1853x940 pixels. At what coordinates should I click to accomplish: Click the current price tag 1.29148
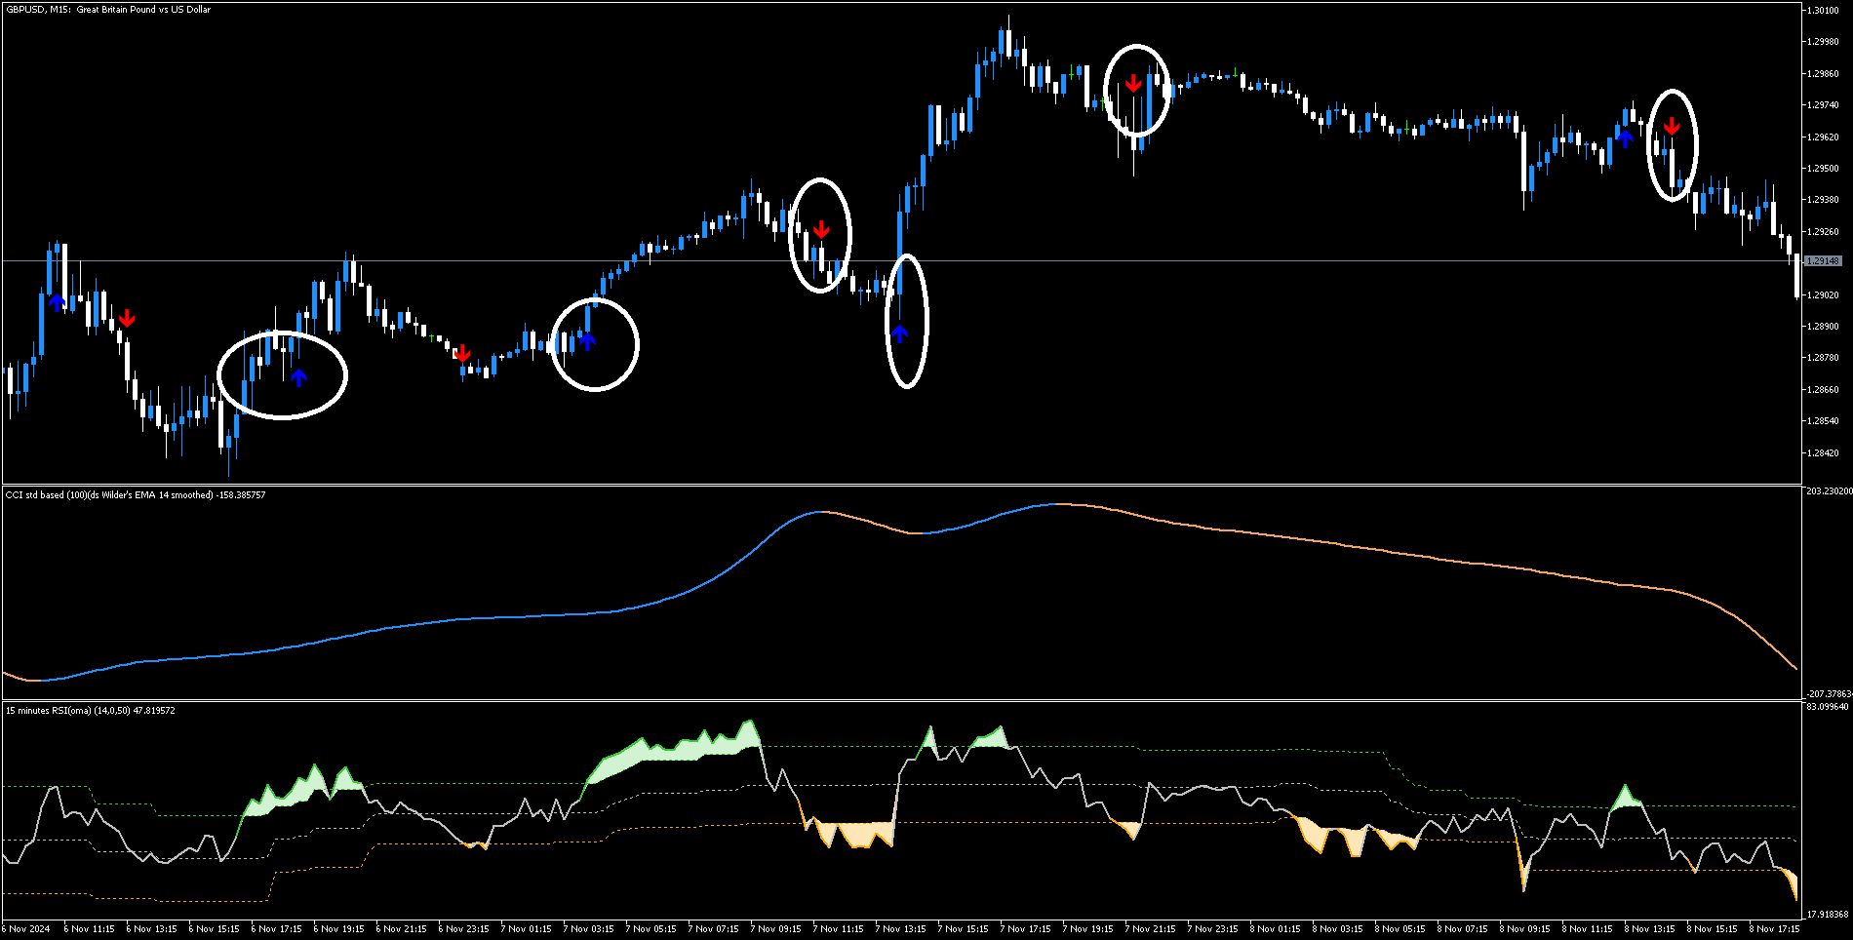1823,261
